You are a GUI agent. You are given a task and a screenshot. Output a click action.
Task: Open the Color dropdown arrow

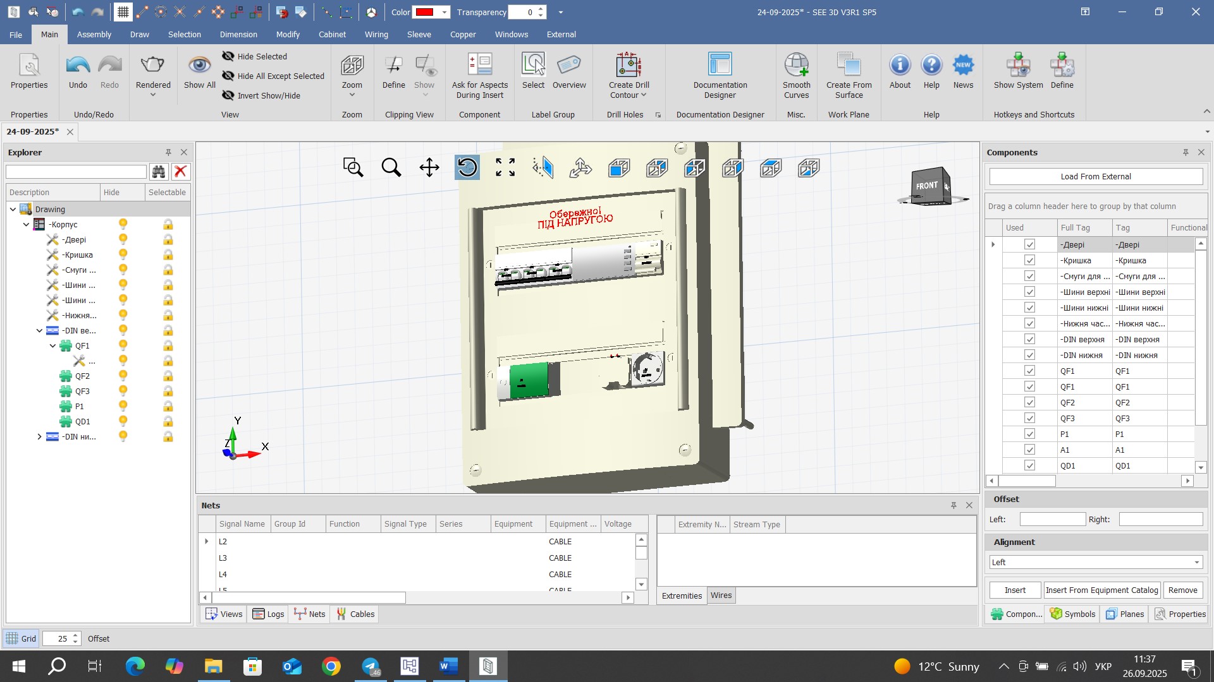coord(445,12)
